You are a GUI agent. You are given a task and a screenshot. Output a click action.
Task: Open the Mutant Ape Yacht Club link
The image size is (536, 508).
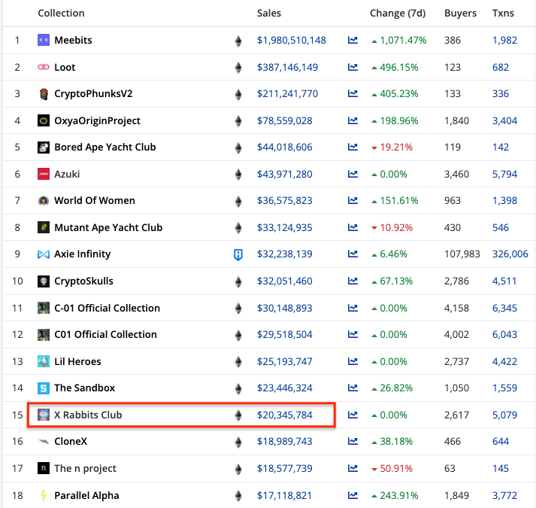pyautogui.click(x=108, y=227)
